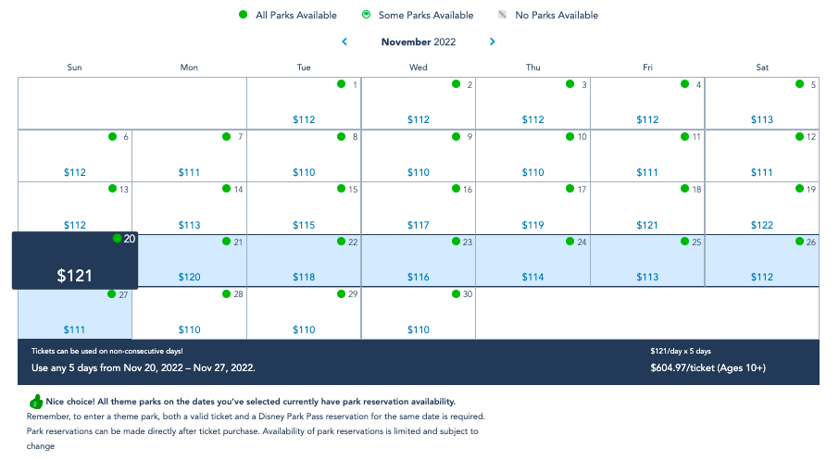Click the $110 price on November 8
839x460 pixels.
304,172
